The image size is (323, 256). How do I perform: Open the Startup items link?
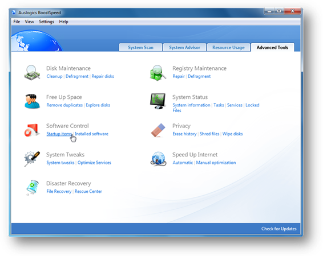(x=59, y=134)
